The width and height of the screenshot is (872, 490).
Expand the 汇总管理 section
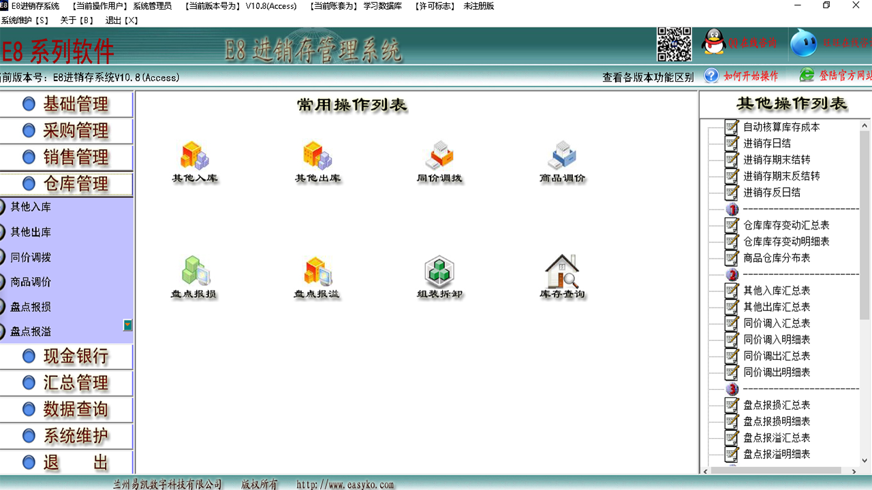coord(66,383)
